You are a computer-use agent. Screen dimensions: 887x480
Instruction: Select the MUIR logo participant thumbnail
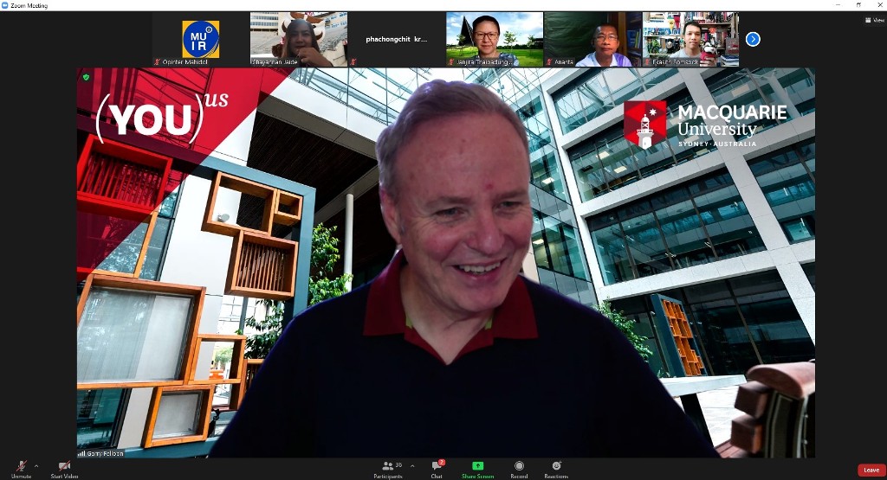200,39
